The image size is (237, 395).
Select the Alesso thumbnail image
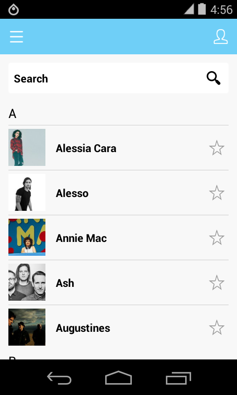[x=27, y=192]
